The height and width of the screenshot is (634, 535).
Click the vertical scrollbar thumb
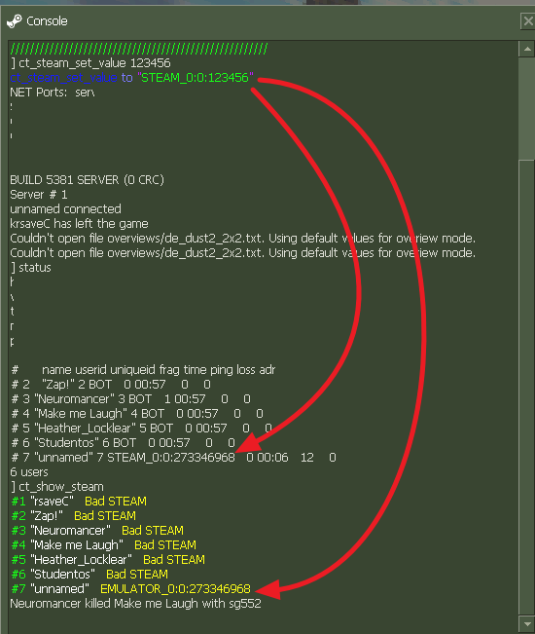(x=527, y=108)
